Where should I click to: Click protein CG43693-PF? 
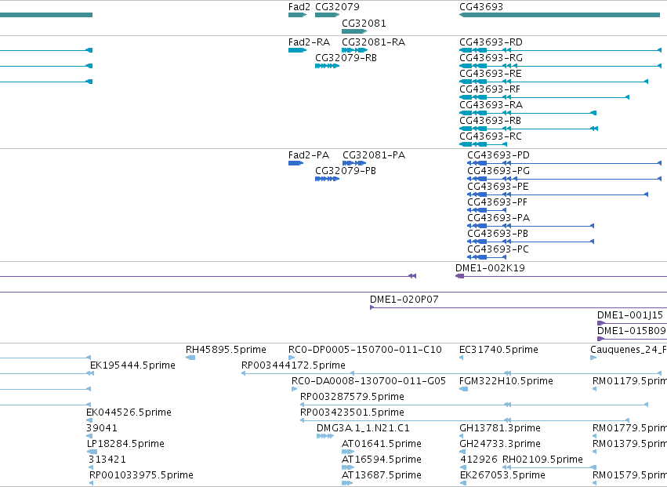point(497,202)
